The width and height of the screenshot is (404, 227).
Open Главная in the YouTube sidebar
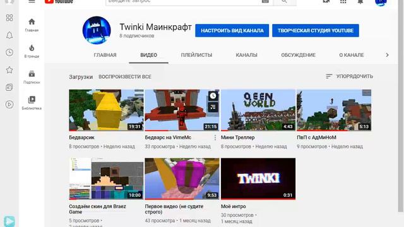pos(32,25)
